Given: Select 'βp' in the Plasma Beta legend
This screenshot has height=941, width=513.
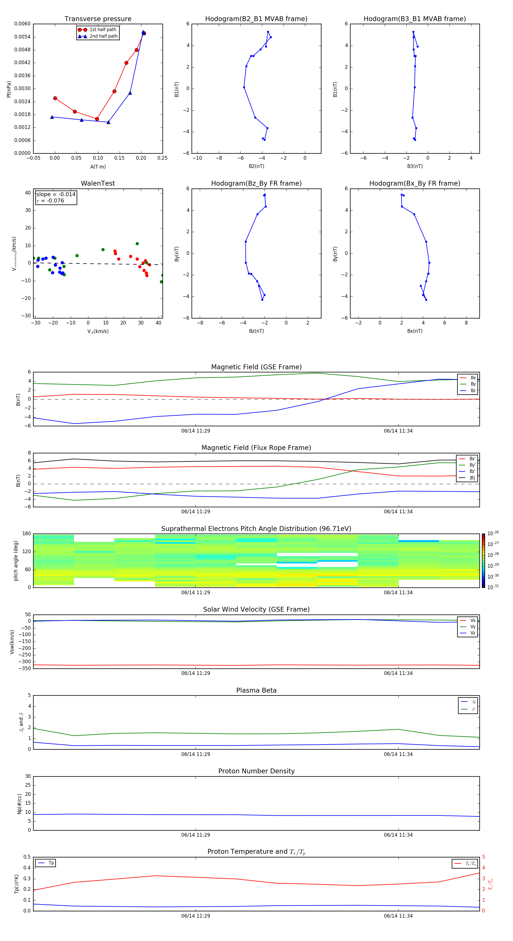Looking at the screenshot, I should pyautogui.click(x=468, y=702).
